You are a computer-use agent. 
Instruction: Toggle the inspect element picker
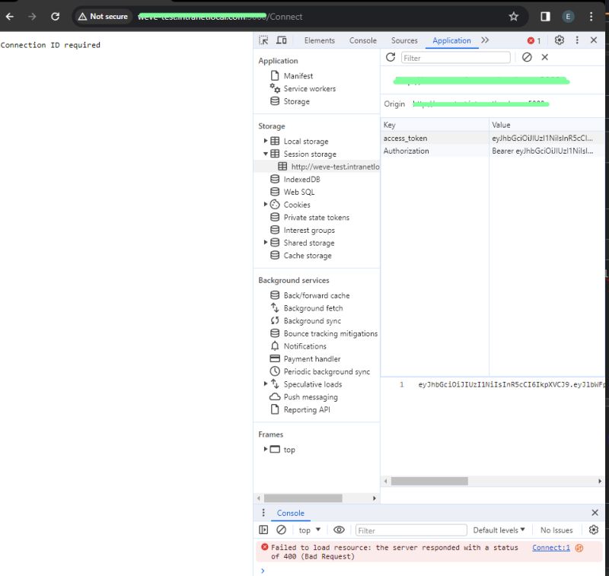[x=264, y=40]
